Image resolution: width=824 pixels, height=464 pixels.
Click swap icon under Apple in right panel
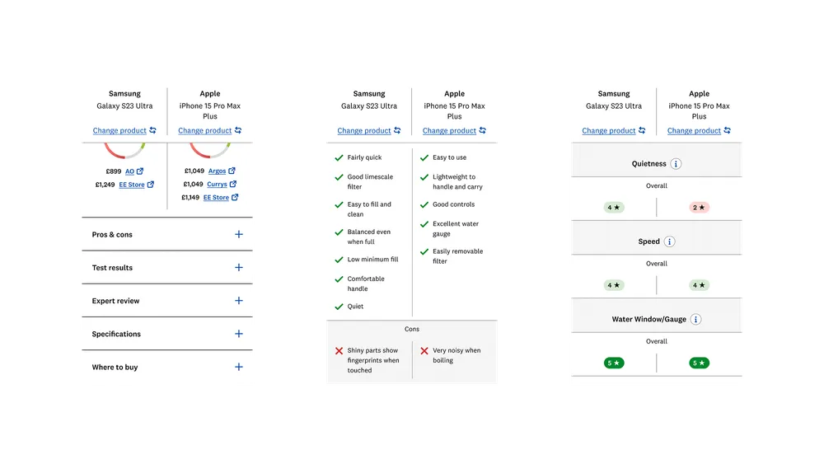727,130
